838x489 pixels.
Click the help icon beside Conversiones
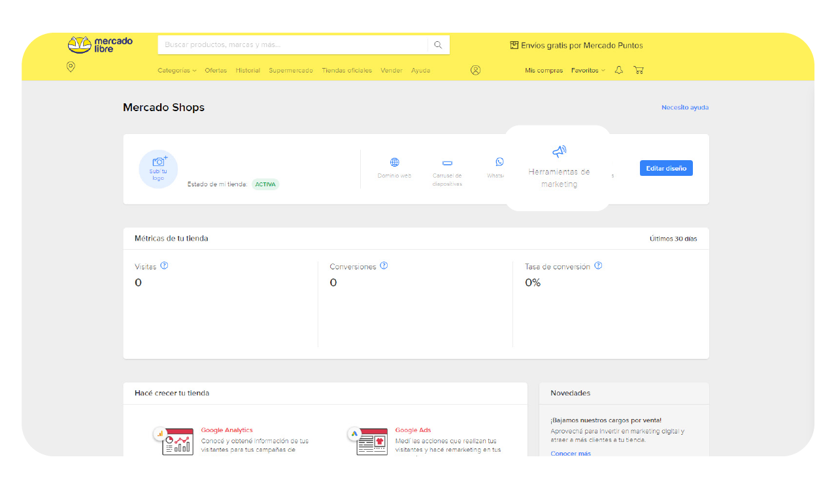tap(384, 265)
